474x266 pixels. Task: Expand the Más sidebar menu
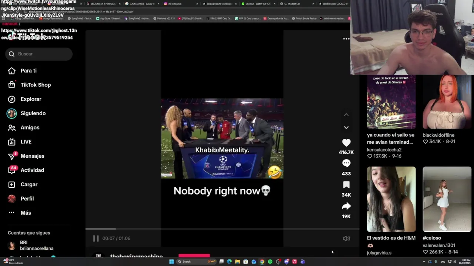[20, 213]
